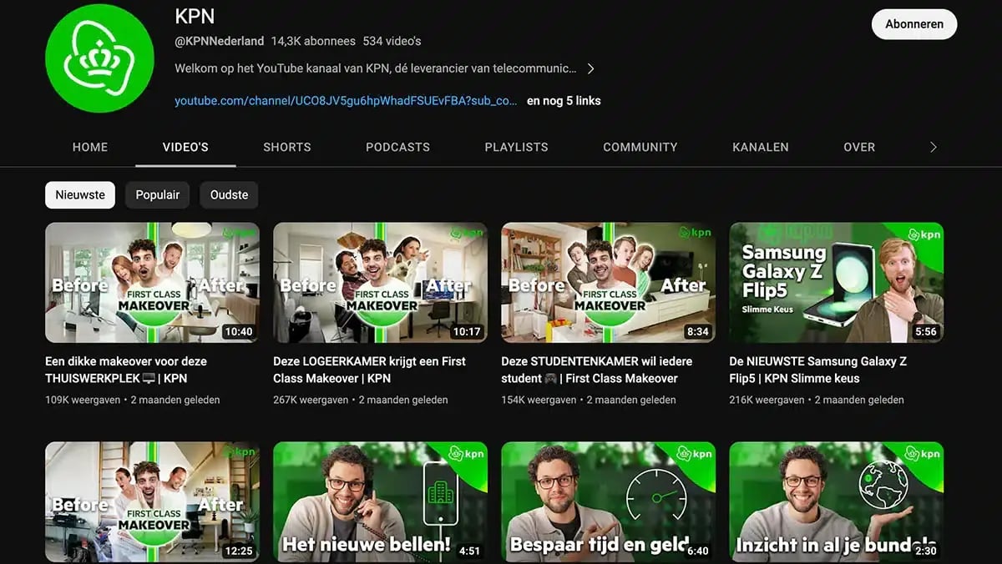Screen dimensions: 1002x564
Task: Open 'Bespaar tijd en geld' video thumbnail
Action: click(608, 502)
